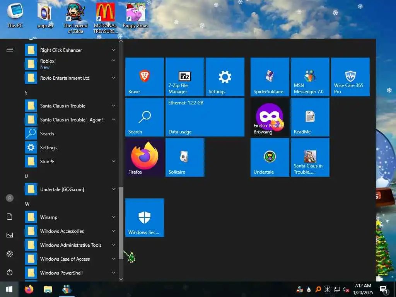
Task: Open the Brave browser tile
Action: [145, 77]
